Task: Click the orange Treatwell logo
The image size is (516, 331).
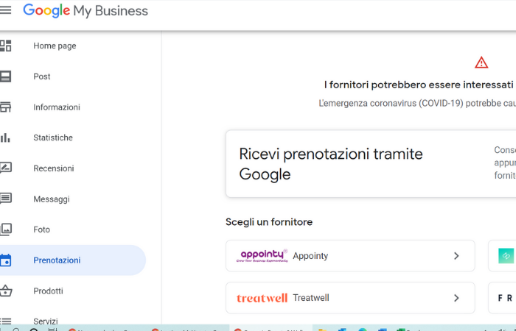Action: [262, 298]
